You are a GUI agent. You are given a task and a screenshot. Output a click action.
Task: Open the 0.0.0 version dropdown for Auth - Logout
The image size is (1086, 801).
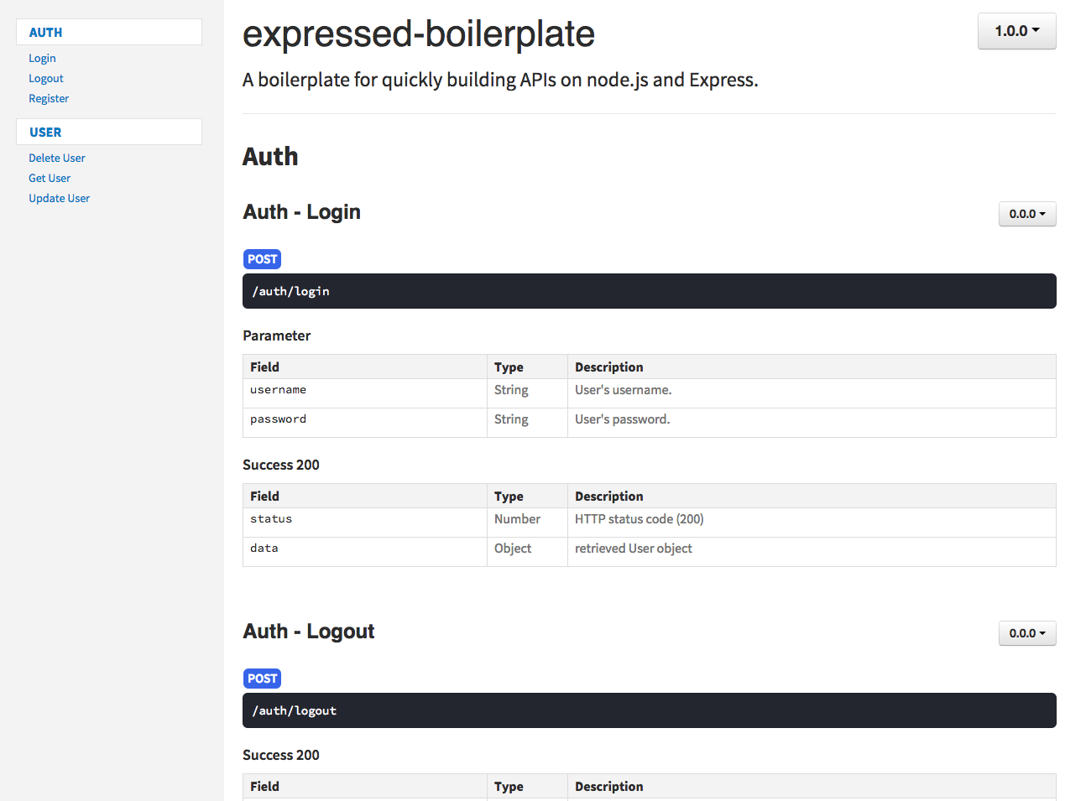(x=1027, y=633)
